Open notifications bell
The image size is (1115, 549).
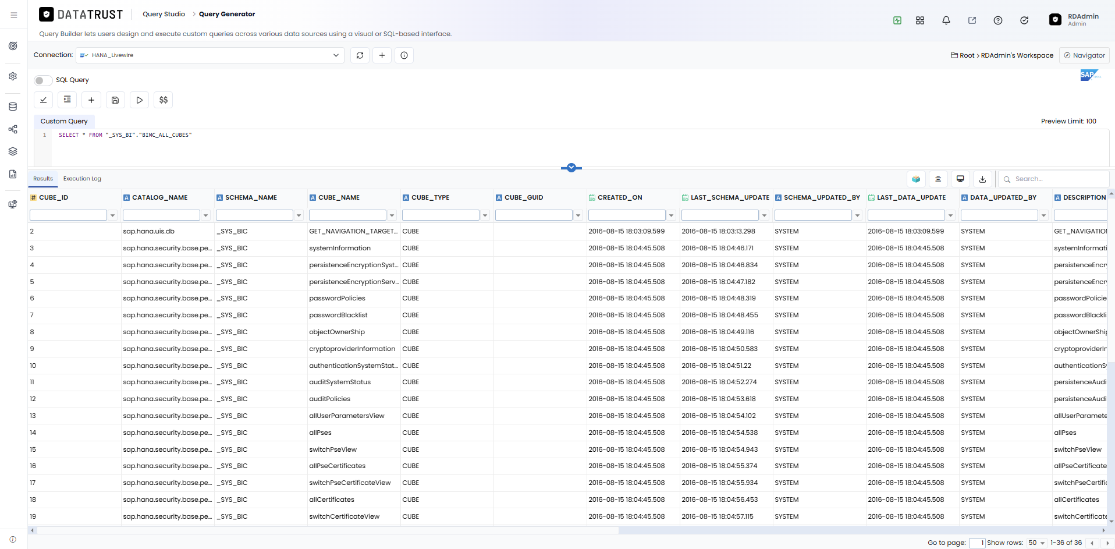pyautogui.click(x=946, y=20)
